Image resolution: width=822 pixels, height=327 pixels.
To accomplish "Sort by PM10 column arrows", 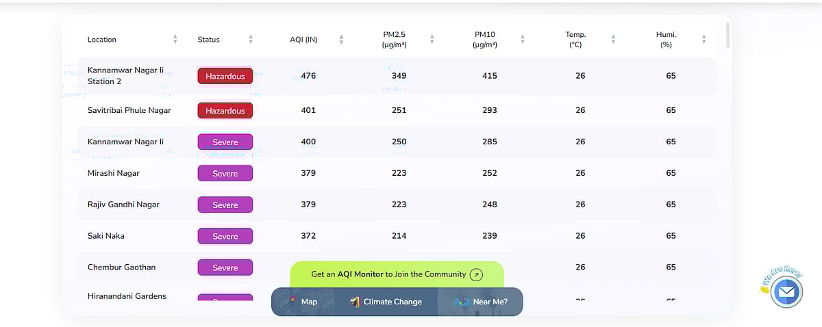I will click(x=522, y=40).
